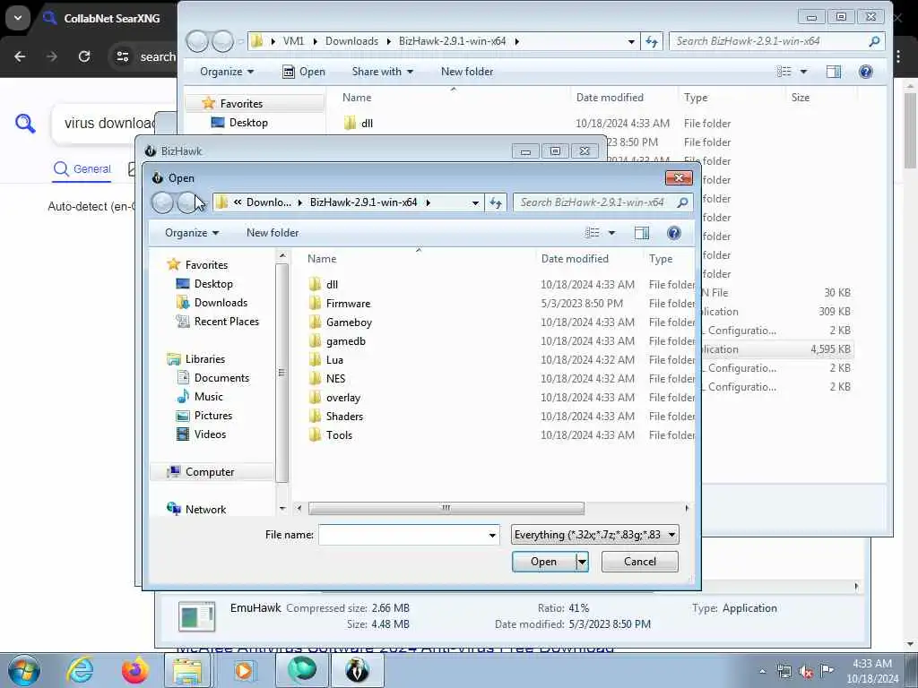
Task: Click BizHawk-2.9.1-win-x64 breadcrumb in Open dialog
Action: [x=363, y=202]
